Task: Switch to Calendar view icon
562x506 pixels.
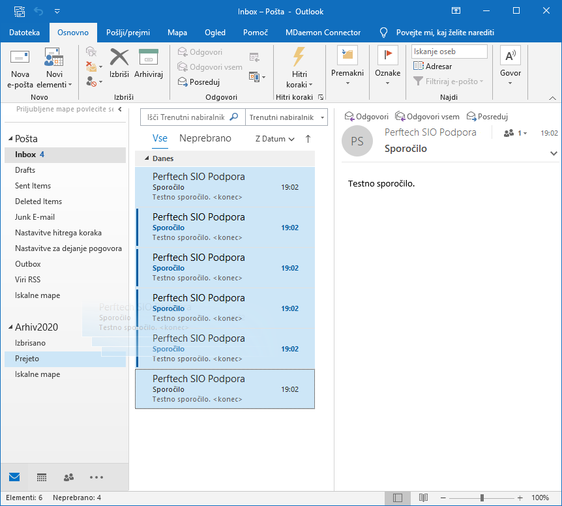Action: click(x=42, y=477)
